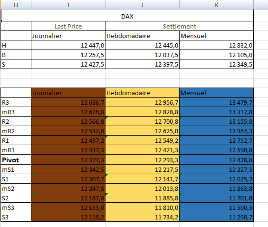Select the S1 row label

(16, 179)
